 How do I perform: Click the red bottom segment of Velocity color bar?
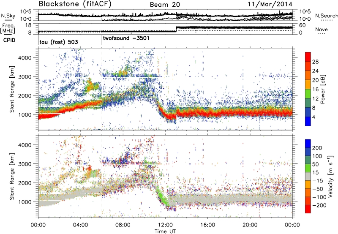pos(308,209)
